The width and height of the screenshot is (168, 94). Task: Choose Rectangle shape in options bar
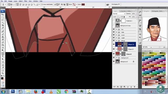tap(23, 4)
